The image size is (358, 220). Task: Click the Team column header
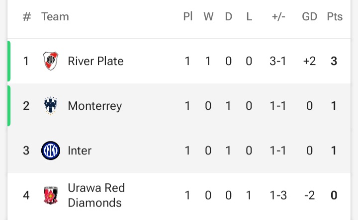55,17
